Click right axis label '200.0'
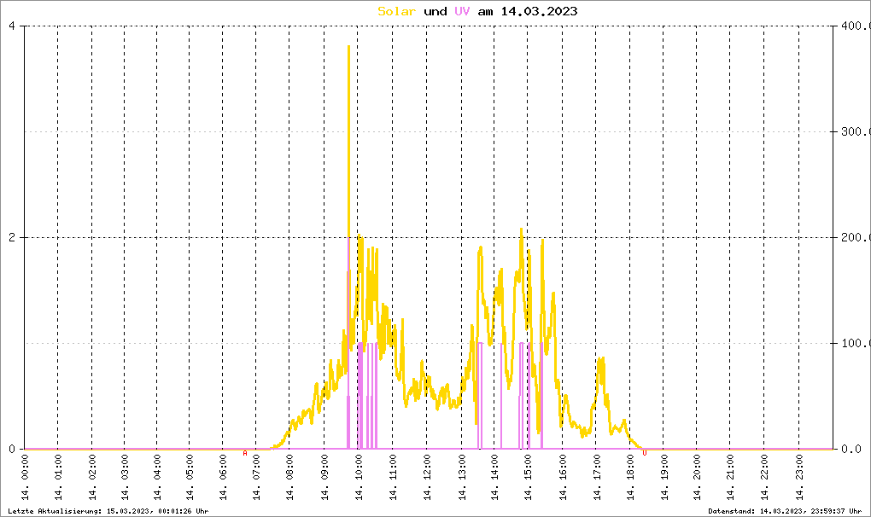The image size is (871, 517). (856, 237)
